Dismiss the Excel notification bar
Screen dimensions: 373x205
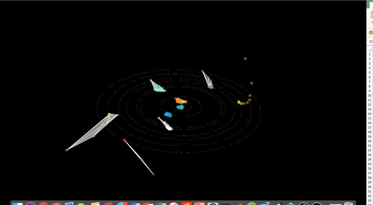click(371, 33)
